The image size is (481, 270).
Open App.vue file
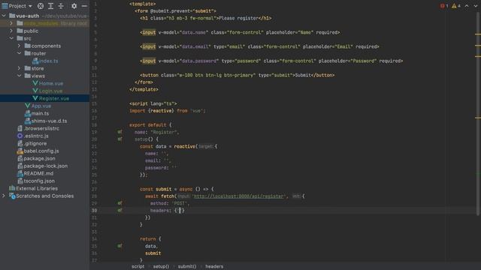coord(41,106)
